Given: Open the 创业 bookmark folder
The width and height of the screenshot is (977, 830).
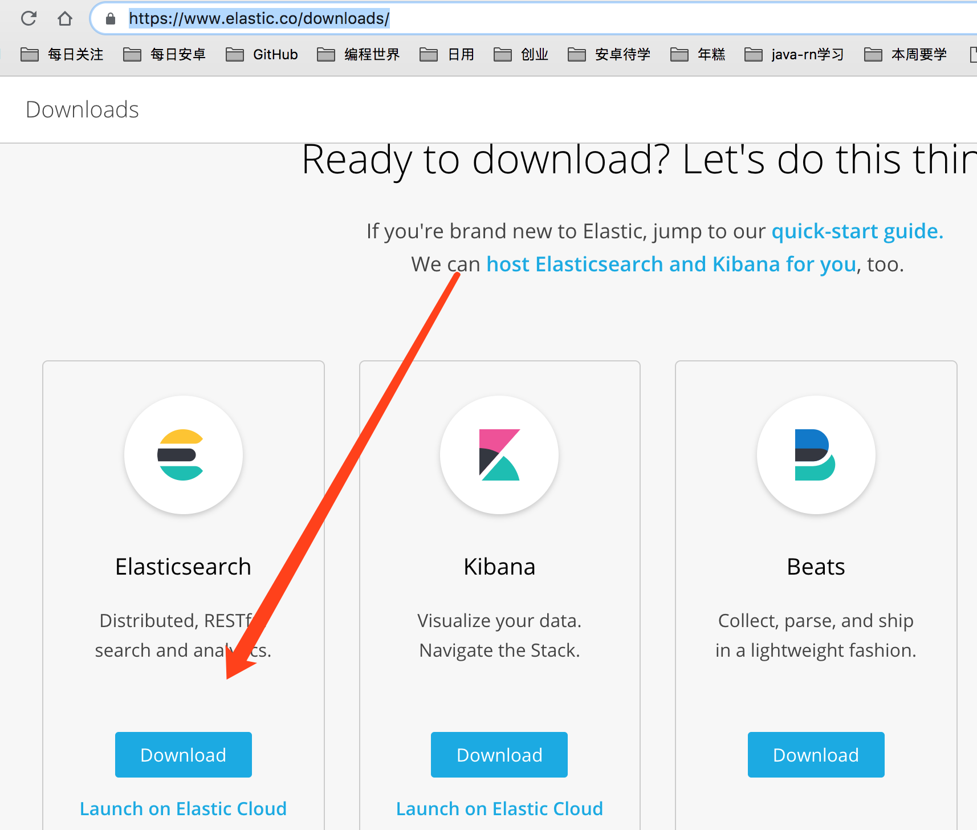Looking at the screenshot, I should point(521,55).
